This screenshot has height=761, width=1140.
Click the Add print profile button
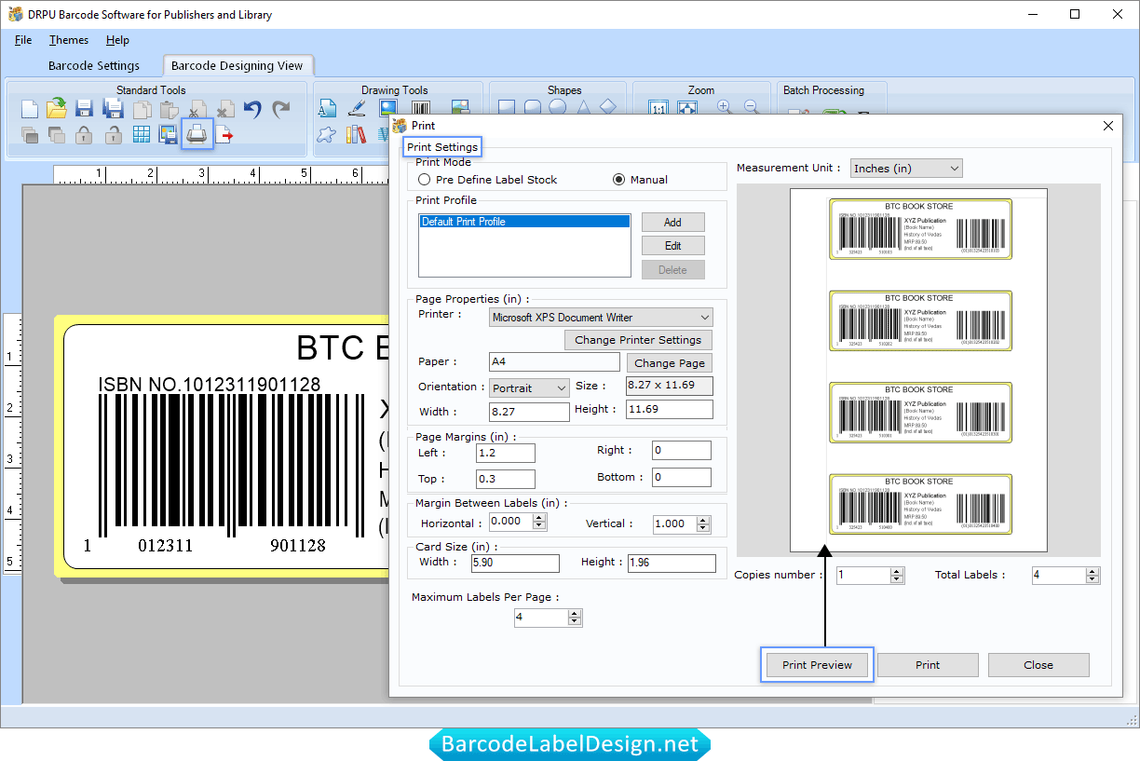pyautogui.click(x=672, y=223)
